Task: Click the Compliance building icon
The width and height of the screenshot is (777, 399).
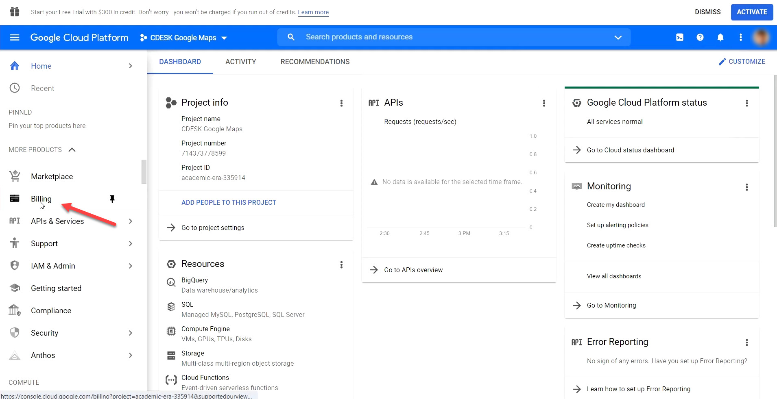Action: pyautogui.click(x=15, y=310)
